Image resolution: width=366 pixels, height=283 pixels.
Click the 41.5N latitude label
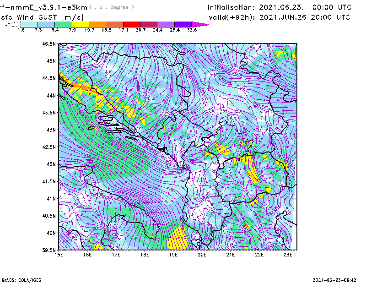pos(49,181)
